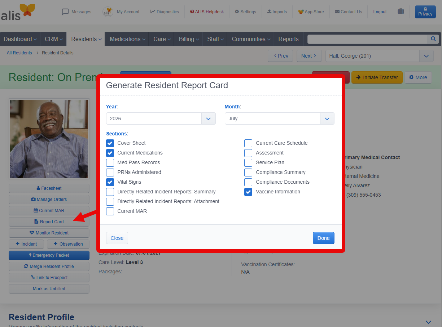Go to the Reports tab
This screenshot has height=327, width=442.
(x=288, y=39)
